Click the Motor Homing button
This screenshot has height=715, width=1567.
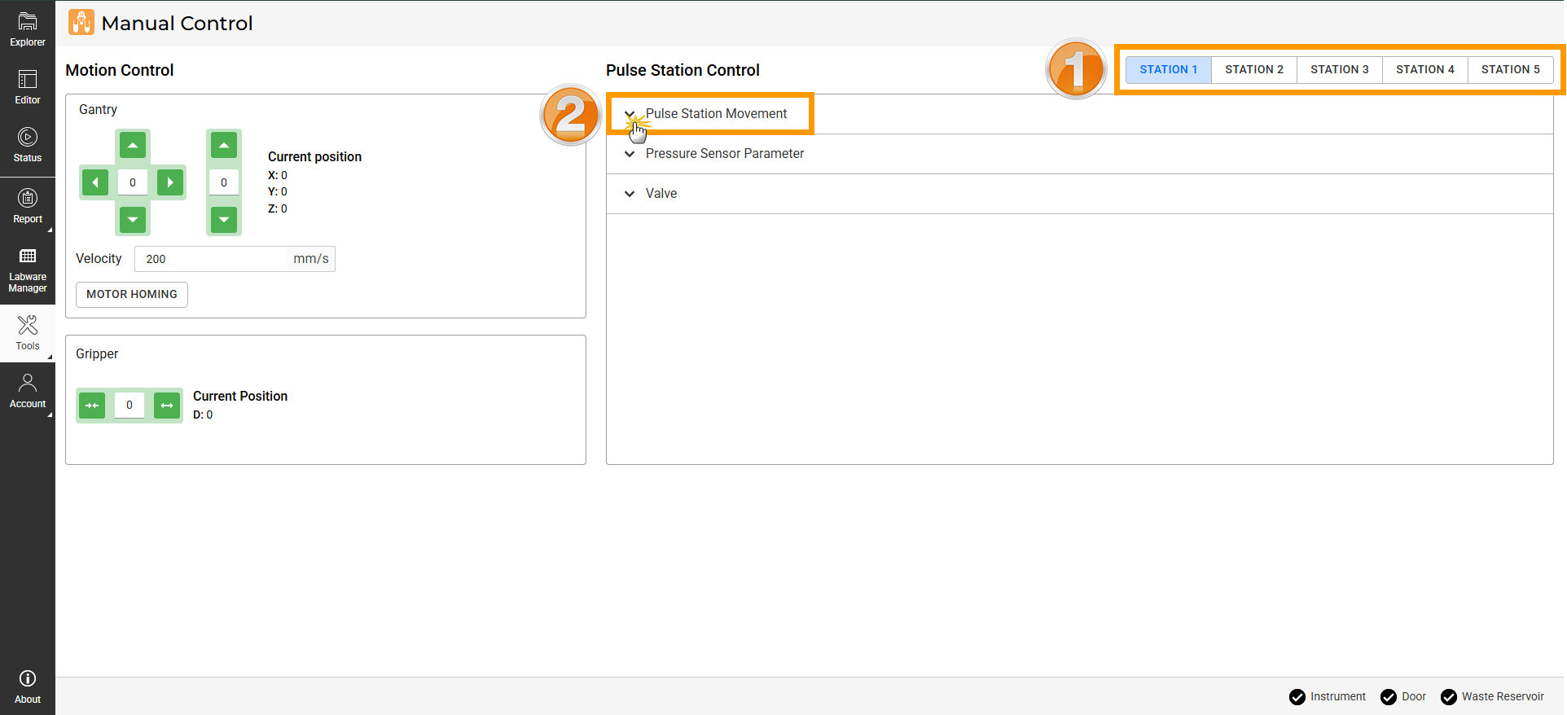click(132, 295)
